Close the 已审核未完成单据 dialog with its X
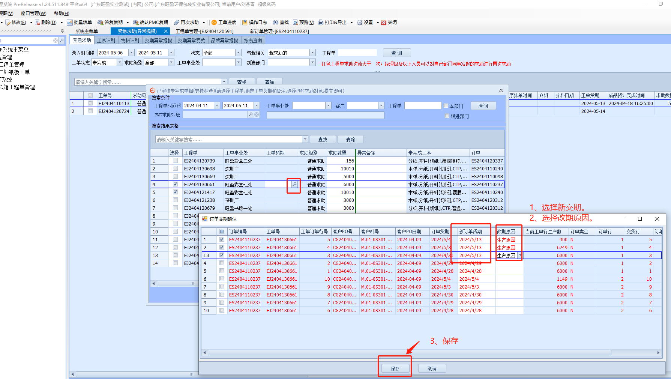This screenshot has width=671, height=379. coord(501,91)
